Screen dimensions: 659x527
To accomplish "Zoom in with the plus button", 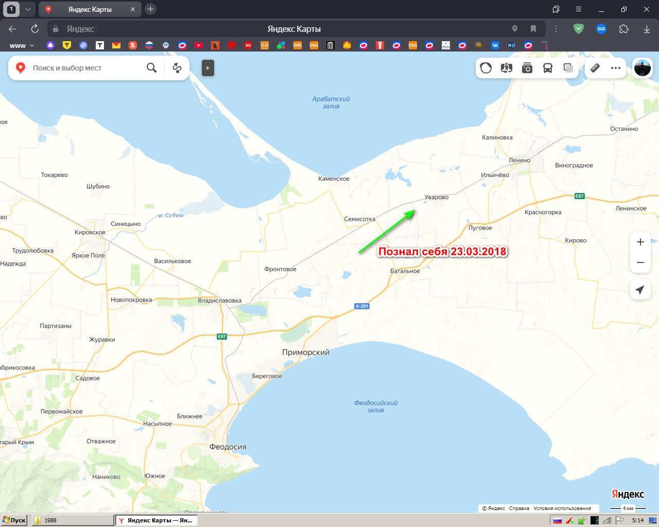I will 640,242.
